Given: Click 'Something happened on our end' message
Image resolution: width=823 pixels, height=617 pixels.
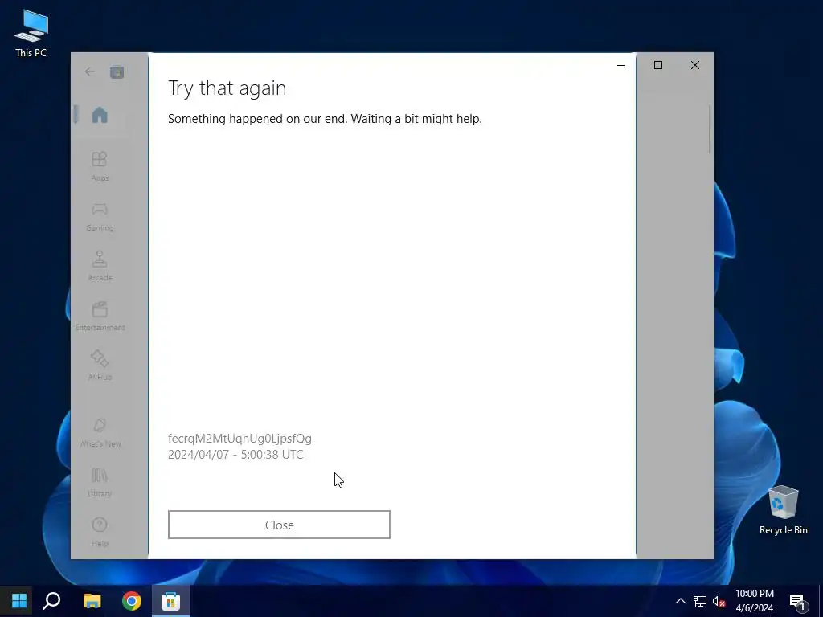Looking at the screenshot, I should click(325, 119).
